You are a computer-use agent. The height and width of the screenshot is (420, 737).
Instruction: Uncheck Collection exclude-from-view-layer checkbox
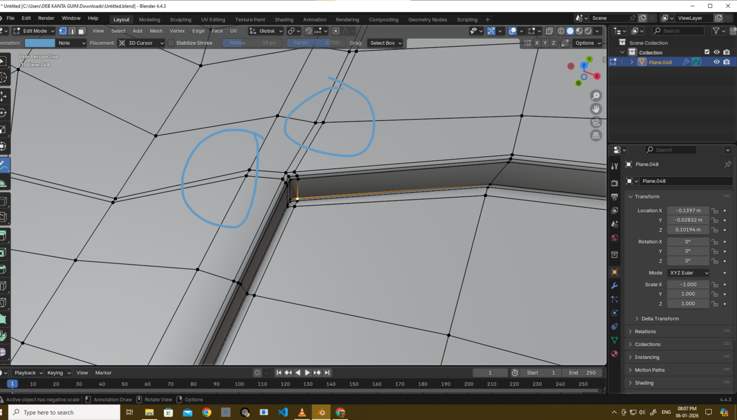707,52
